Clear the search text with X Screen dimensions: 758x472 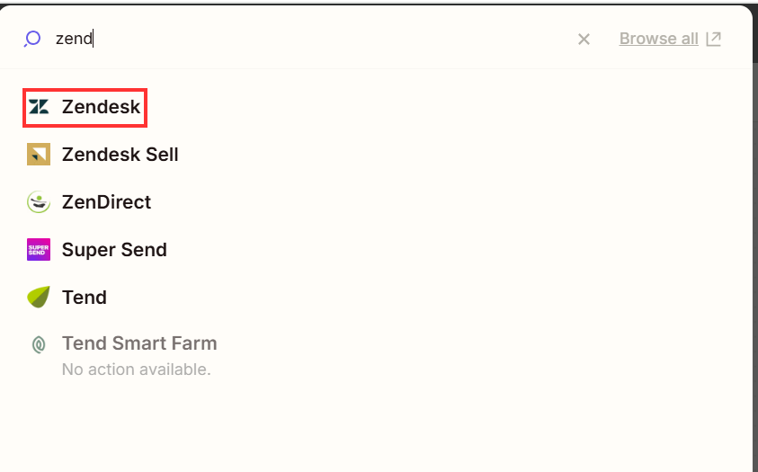click(584, 39)
